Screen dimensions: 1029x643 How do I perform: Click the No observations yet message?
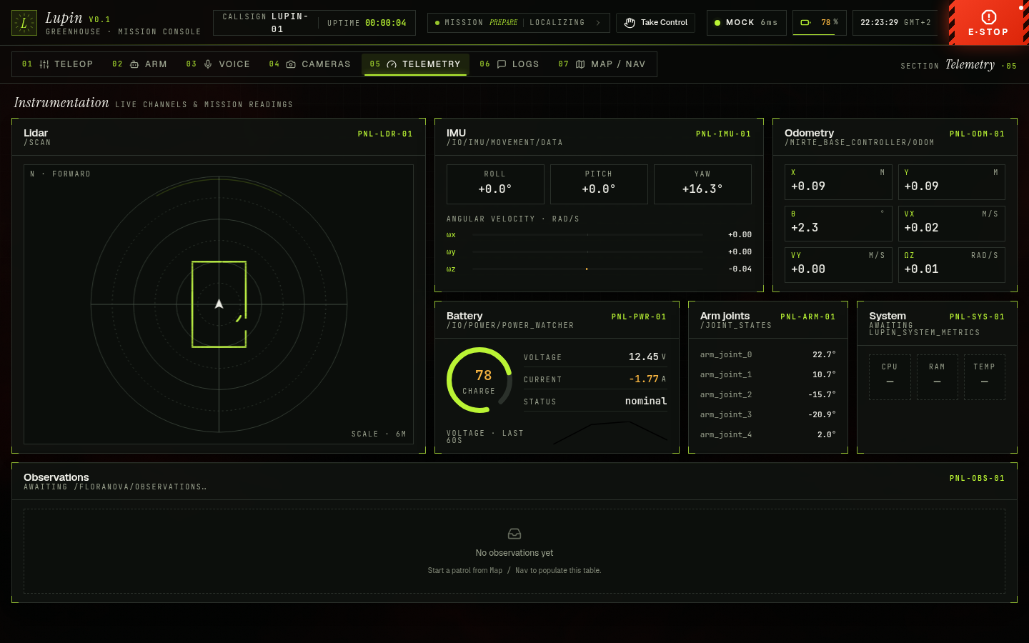point(514,553)
